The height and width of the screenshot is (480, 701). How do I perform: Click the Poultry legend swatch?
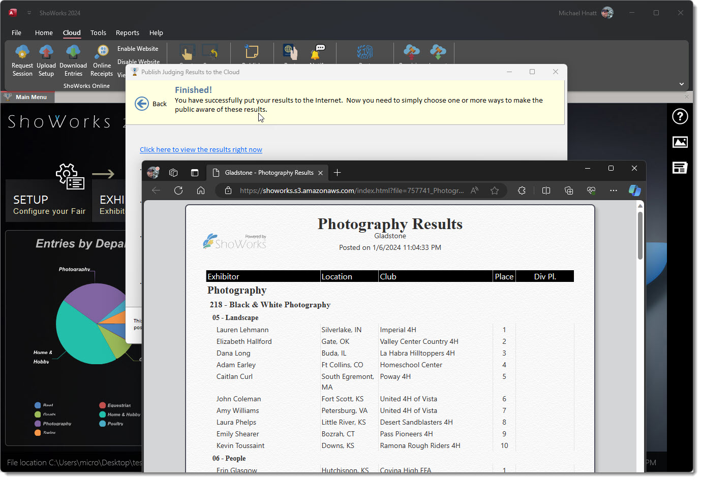pyautogui.click(x=102, y=424)
